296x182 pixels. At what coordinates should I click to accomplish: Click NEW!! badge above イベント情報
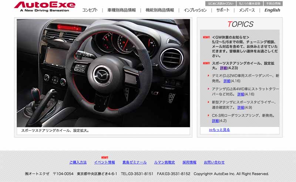(x=105, y=158)
